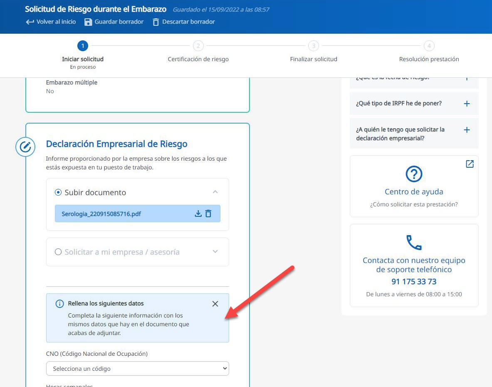
Task: Click the back arrow icon beside Volver al inicio
Action: 30,22
